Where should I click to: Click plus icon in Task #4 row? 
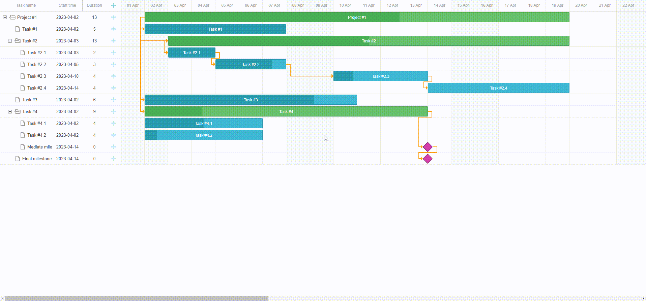(x=114, y=111)
